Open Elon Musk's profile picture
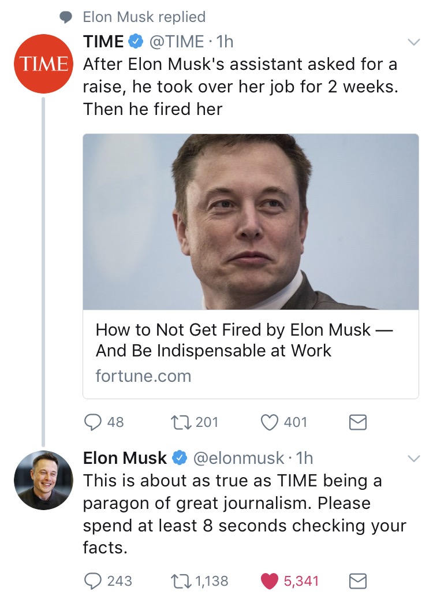This screenshot has width=433, height=595. point(44,479)
